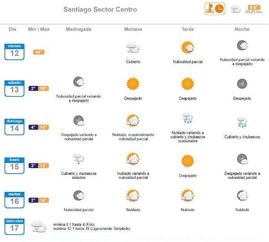The height and width of the screenshot is (242, 269).
Task: Click the 8.6° current temperature badge
Action: coord(254,7)
